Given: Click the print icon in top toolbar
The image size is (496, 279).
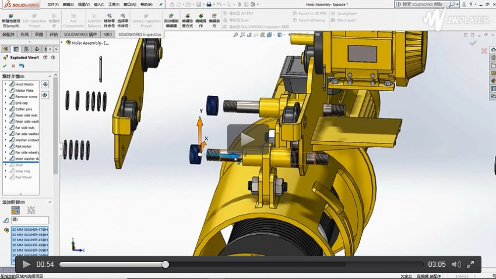Looking at the screenshot, I should pos(208,4).
